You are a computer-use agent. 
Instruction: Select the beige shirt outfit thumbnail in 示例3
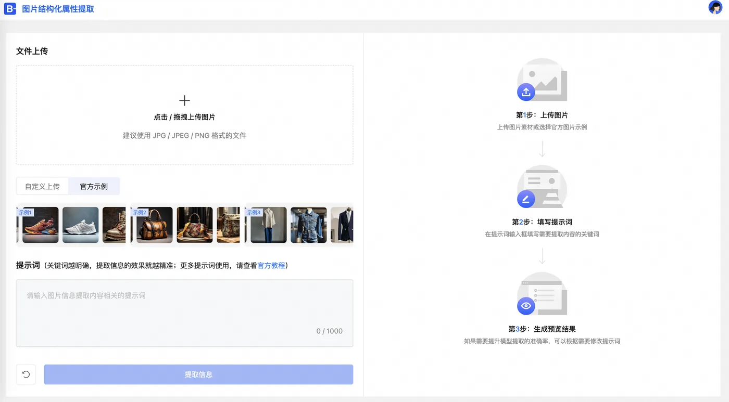(x=268, y=225)
